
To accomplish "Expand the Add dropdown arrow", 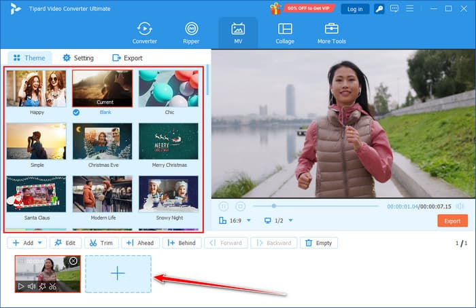I will coord(41,243).
